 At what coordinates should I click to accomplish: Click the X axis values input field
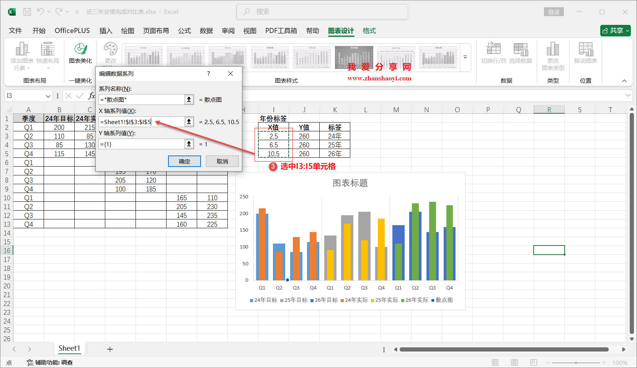pyautogui.click(x=142, y=122)
